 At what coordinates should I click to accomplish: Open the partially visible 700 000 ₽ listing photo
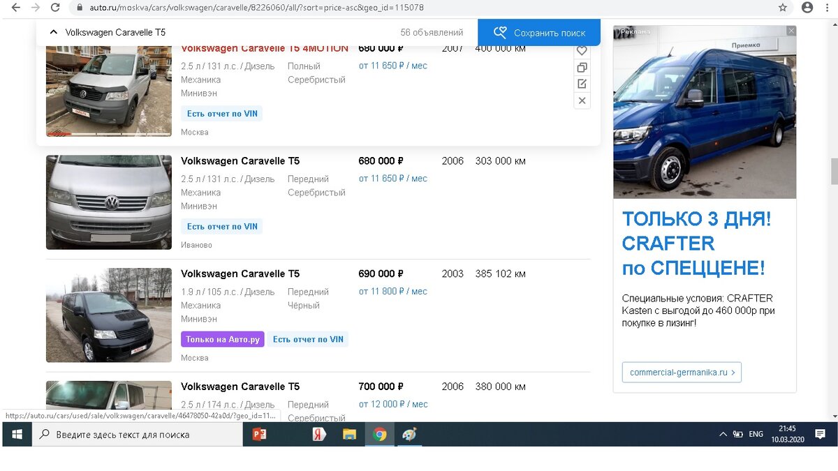point(109,395)
